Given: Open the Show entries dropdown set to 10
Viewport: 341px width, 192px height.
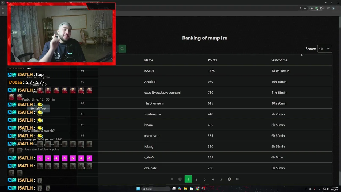Looking at the screenshot, I should click(x=324, y=49).
